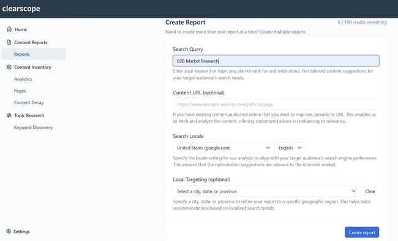Viewport: 398px width, 241px height.
Task: Open the city, state, or province dropdown
Action: pyautogui.click(x=266, y=191)
